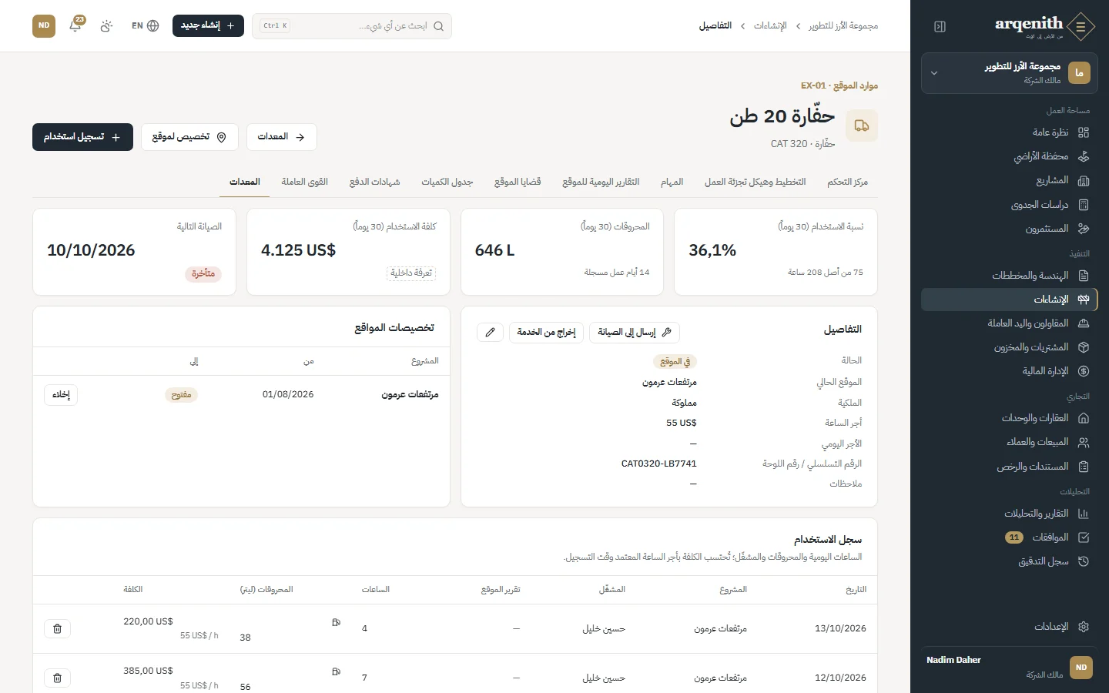The height and width of the screenshot is (693, 1109).
Task: Switch to the المعدات tab
Action: pyautogui.click(x=245, y=182)
